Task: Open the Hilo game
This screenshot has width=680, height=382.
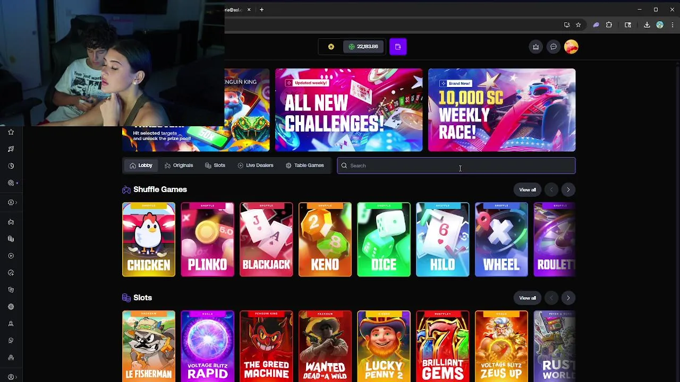Action: click(x=443, y=240)
